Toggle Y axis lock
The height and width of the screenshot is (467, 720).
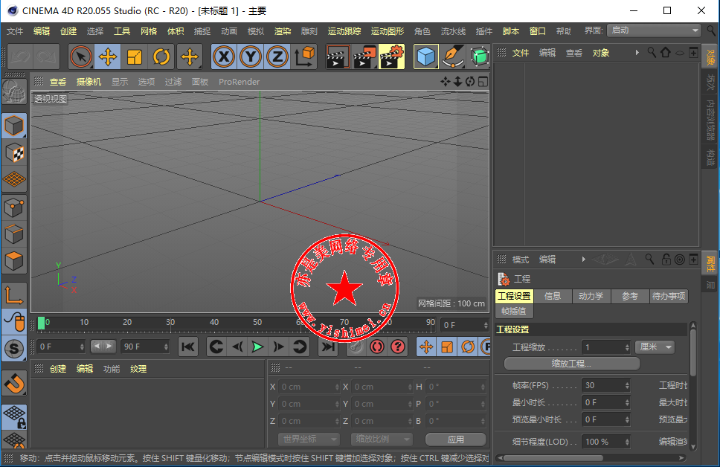click(x=250, y=57)
